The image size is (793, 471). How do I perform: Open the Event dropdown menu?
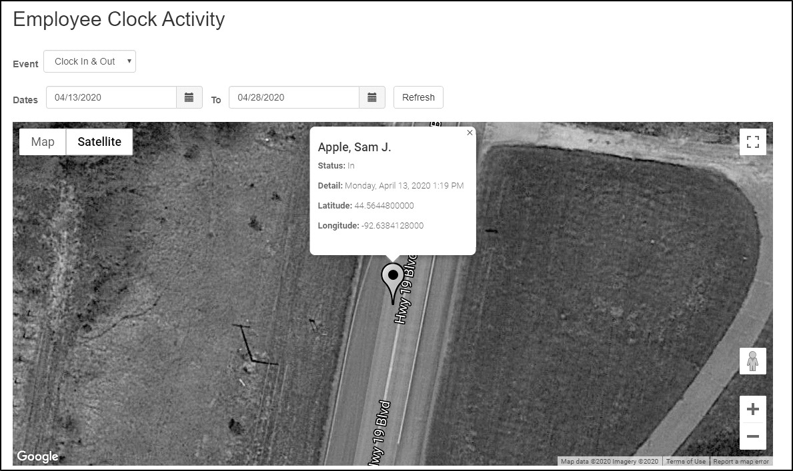pyautogui.click(x=89, y=61)
